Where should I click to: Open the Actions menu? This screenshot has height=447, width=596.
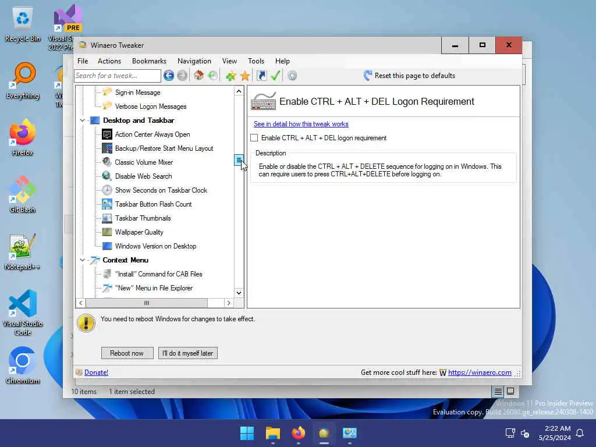pyautogui.click(x=109, y=61)
